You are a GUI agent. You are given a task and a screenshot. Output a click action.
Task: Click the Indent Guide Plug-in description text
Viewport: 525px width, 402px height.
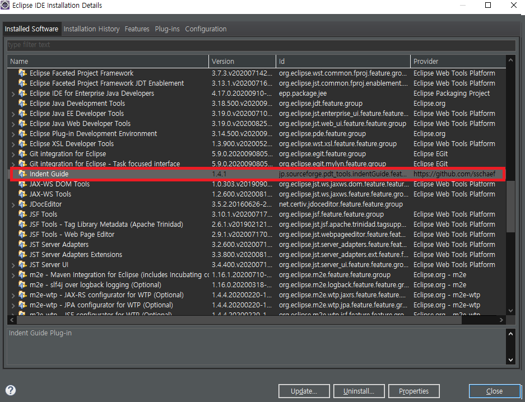click(40, 333)
